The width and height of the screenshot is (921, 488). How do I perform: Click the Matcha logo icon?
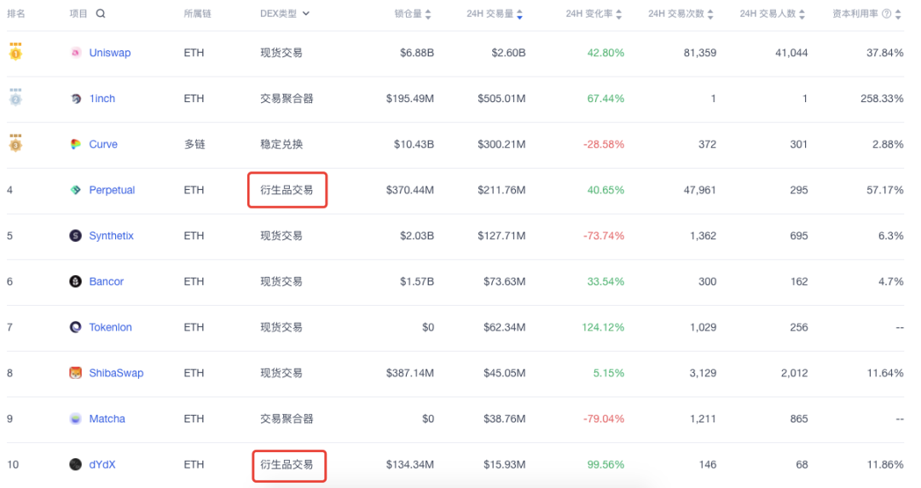point(76,419)
